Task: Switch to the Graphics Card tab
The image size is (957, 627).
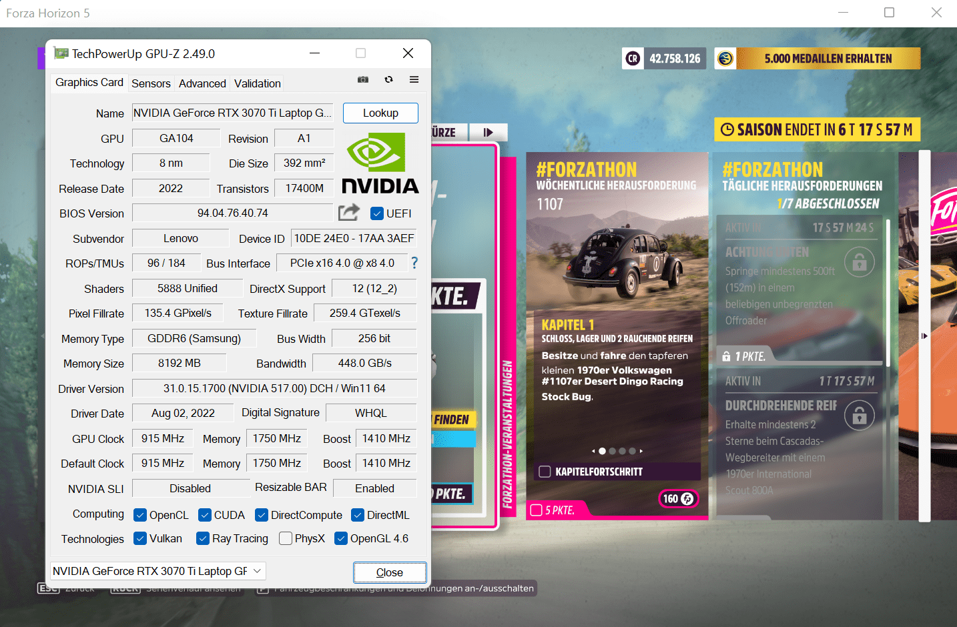Action: point(89,82)
